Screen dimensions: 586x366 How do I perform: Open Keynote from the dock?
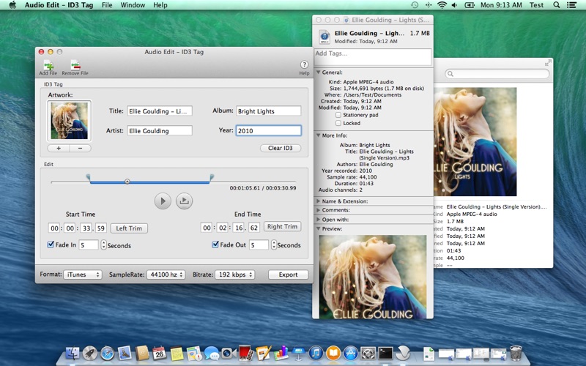click(x=299, y=353)
